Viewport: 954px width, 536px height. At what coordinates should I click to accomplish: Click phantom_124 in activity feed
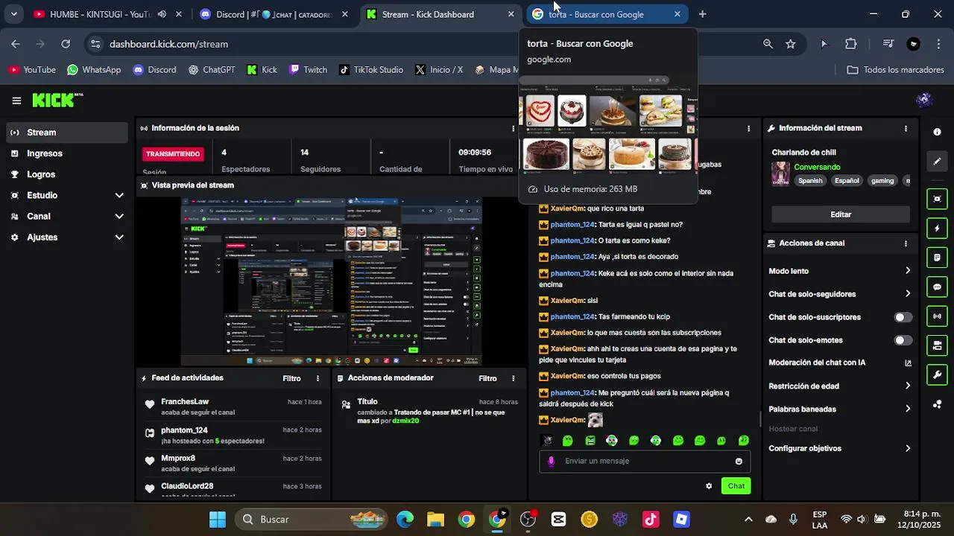point(184,430)
